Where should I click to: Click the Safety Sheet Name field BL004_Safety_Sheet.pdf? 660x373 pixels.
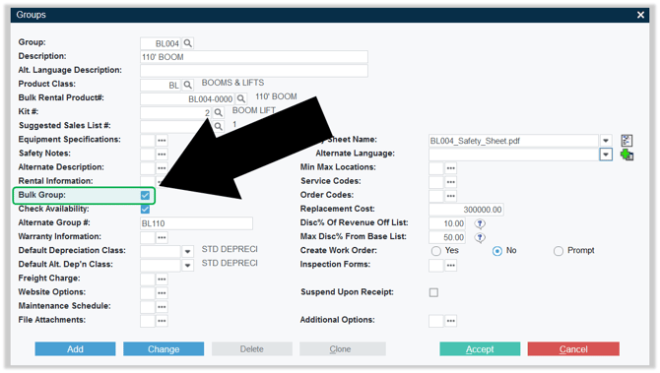(513, 141)
